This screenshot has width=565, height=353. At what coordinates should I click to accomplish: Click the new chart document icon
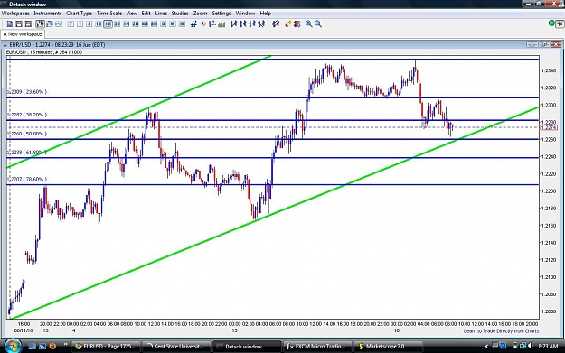point(10,24)
